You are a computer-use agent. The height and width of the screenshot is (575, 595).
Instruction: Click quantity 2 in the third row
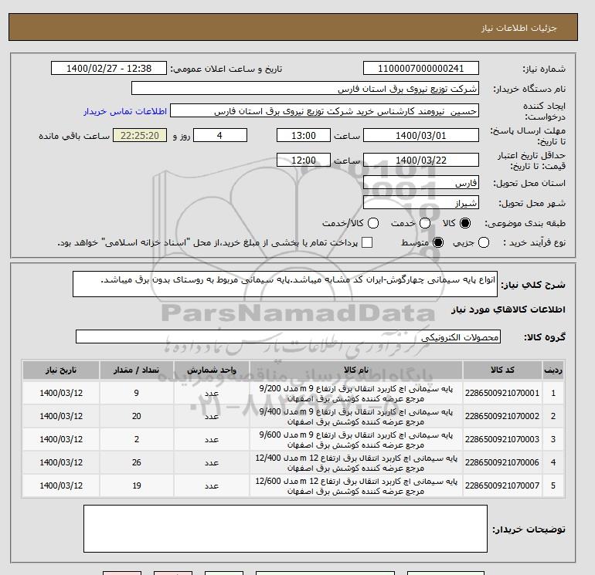tap(136, 439)
